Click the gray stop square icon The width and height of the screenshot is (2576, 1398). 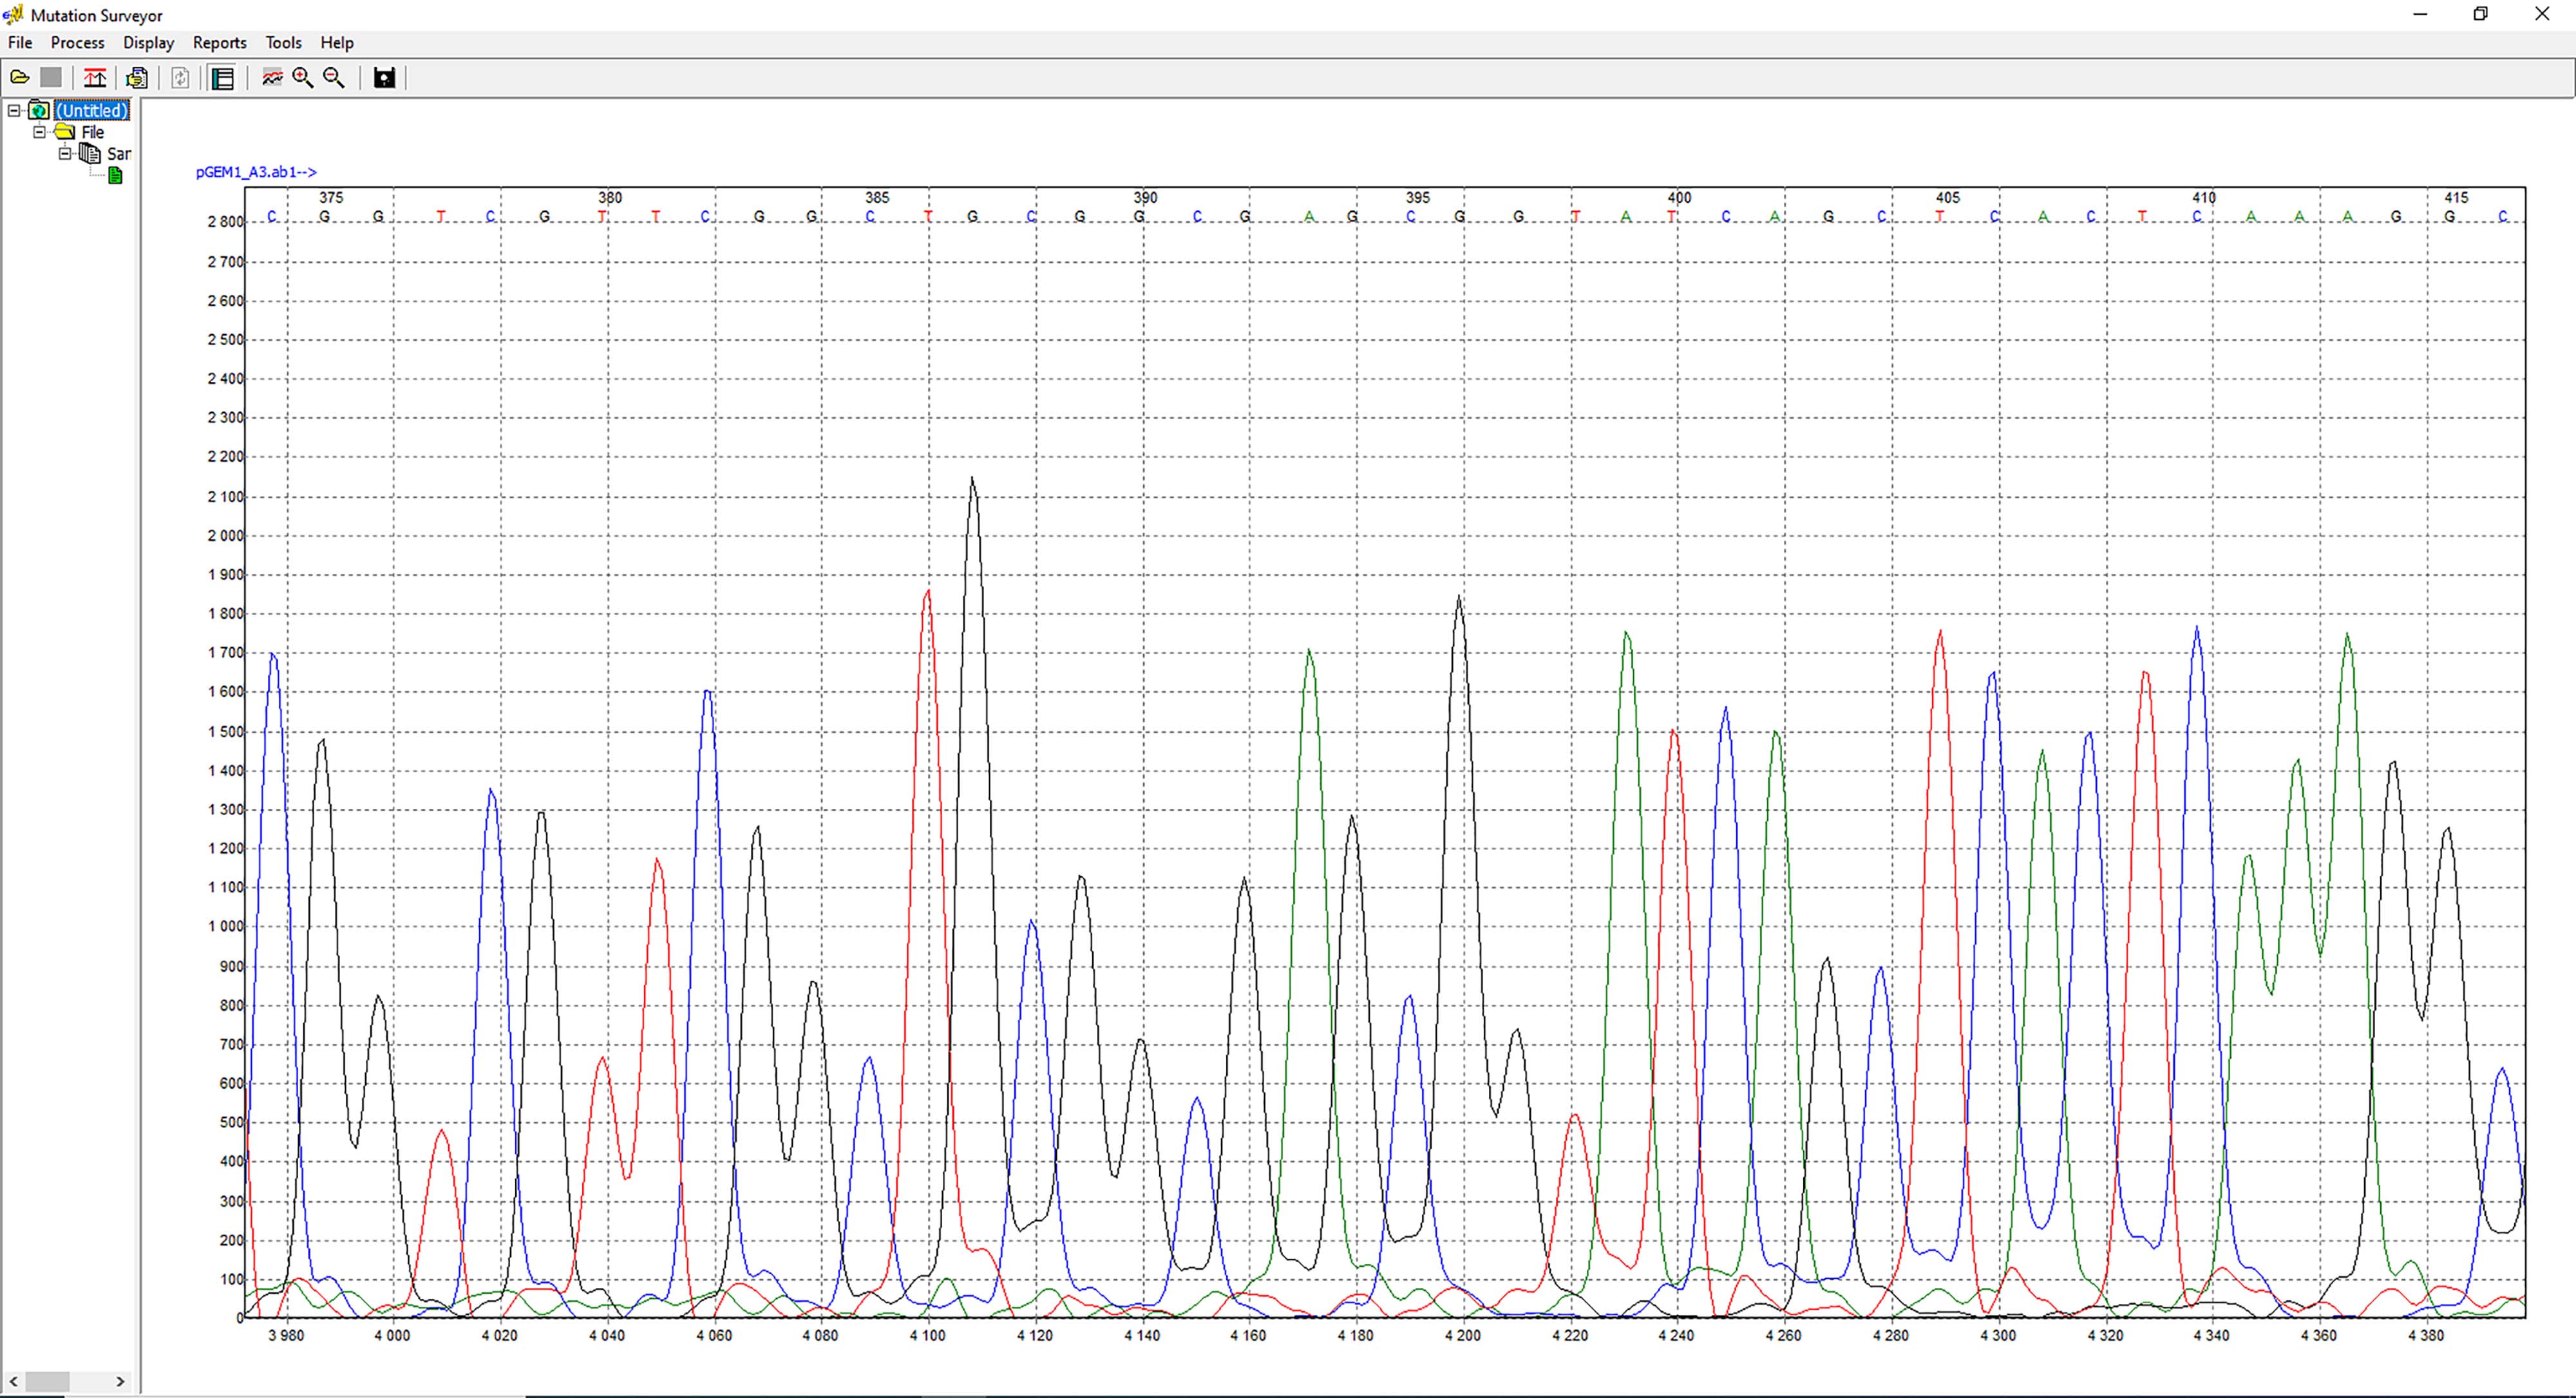click(52, 78)
